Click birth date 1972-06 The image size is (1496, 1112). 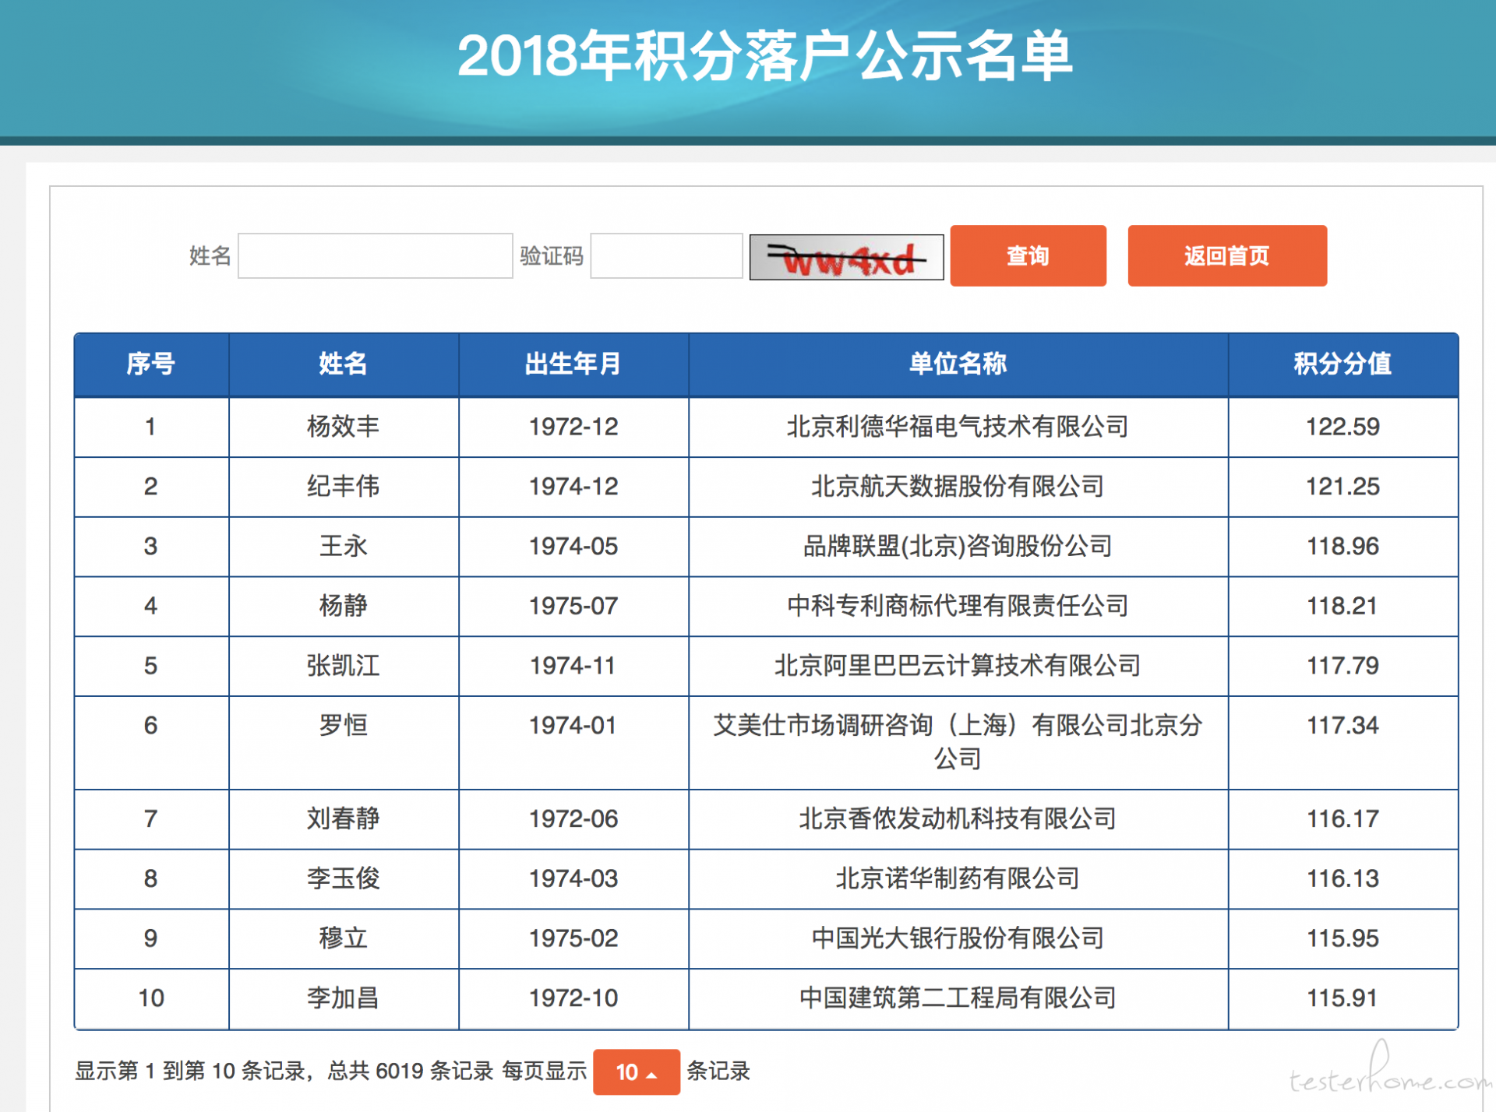[x=573, y=818]
